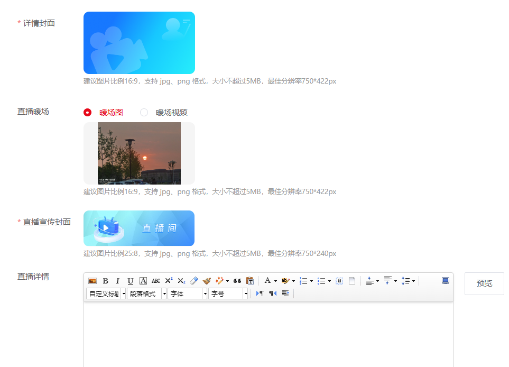Click the first-line indent icon
509x367 pixels.
tap(285, 293)
